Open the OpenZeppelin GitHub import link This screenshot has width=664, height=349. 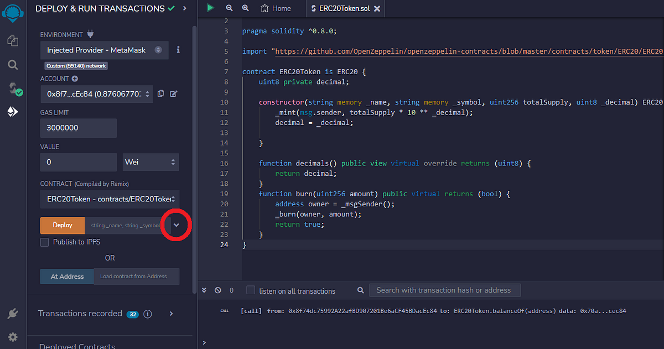click(469, 51)
